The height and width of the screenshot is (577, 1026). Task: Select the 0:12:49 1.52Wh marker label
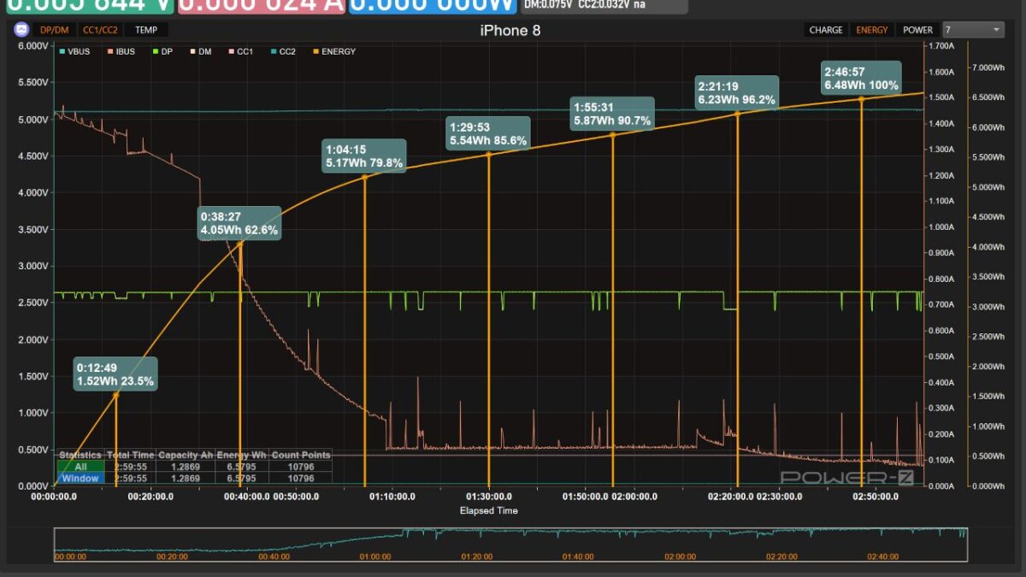point(115,374)
